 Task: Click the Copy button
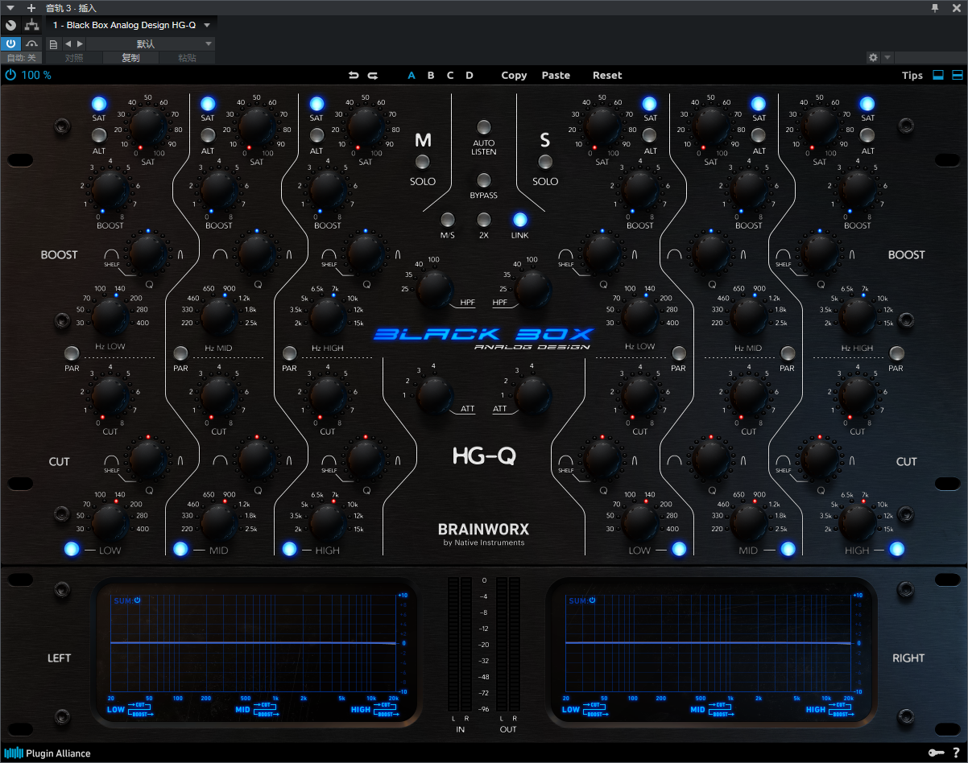[514, 76]
